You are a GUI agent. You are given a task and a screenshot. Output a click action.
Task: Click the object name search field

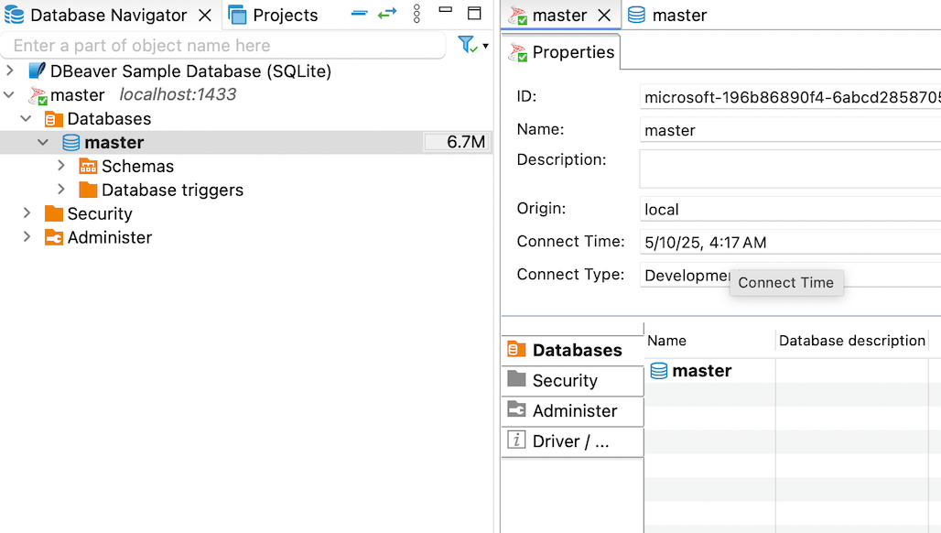tap(223, 46)
